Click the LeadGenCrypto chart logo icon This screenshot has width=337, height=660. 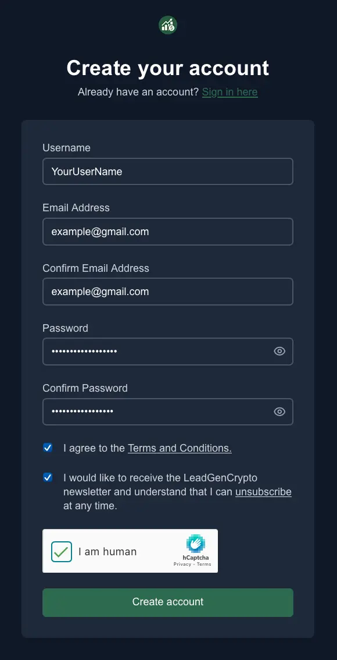[168, 25]
